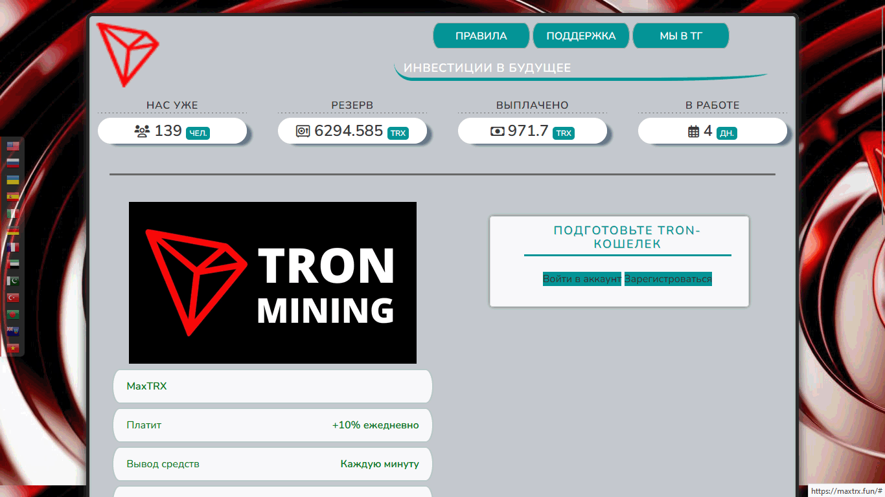Click the ДН. badge beside 4

point(727,133)
